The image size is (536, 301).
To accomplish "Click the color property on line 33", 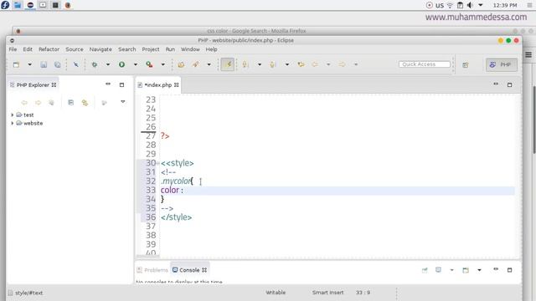I will pyautogui.click(x=170, y=190).
